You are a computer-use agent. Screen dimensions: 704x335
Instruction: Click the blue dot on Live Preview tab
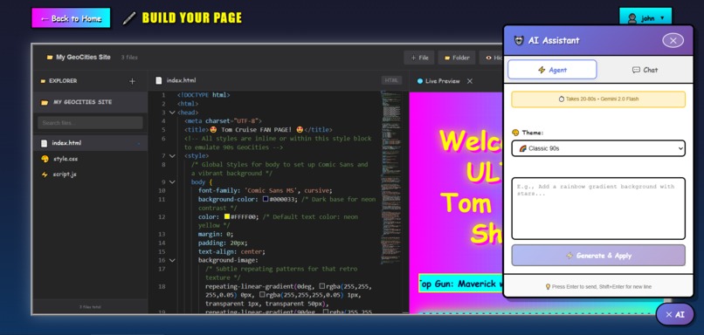click(x=420, y=81)
